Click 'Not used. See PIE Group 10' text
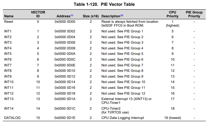 coord(123,82)
